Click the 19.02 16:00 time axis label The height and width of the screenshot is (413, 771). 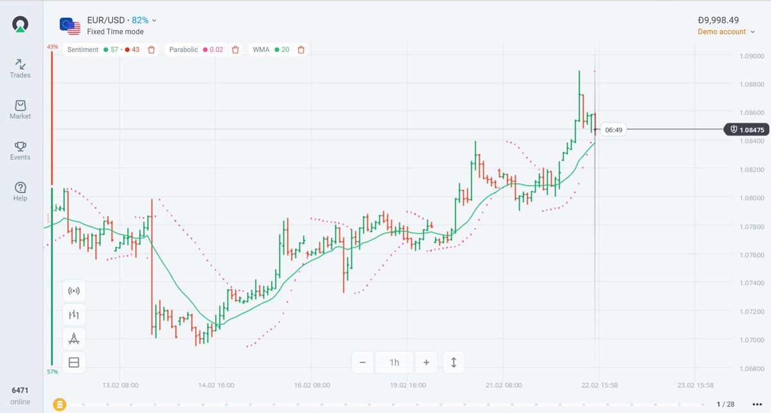click(407, 385)
